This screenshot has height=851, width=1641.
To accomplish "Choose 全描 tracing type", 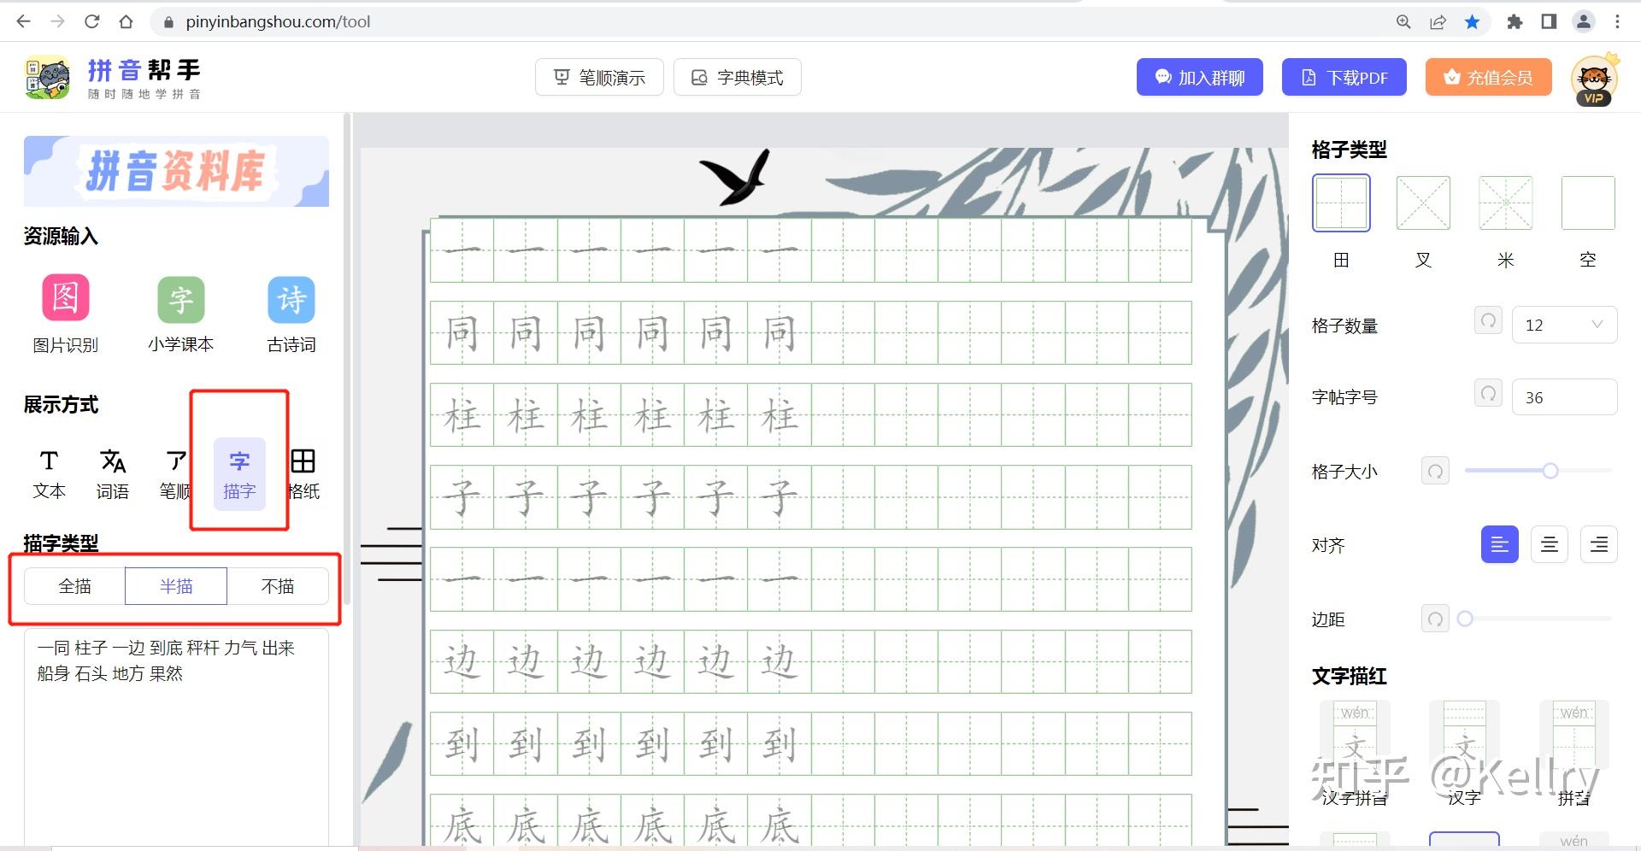I will [x=74, y=586].
